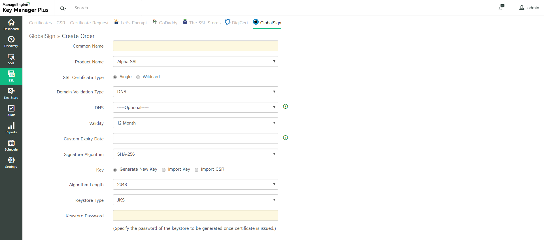Expand the Validity dropdown
The image size is (544, 240).
[195, 123]
